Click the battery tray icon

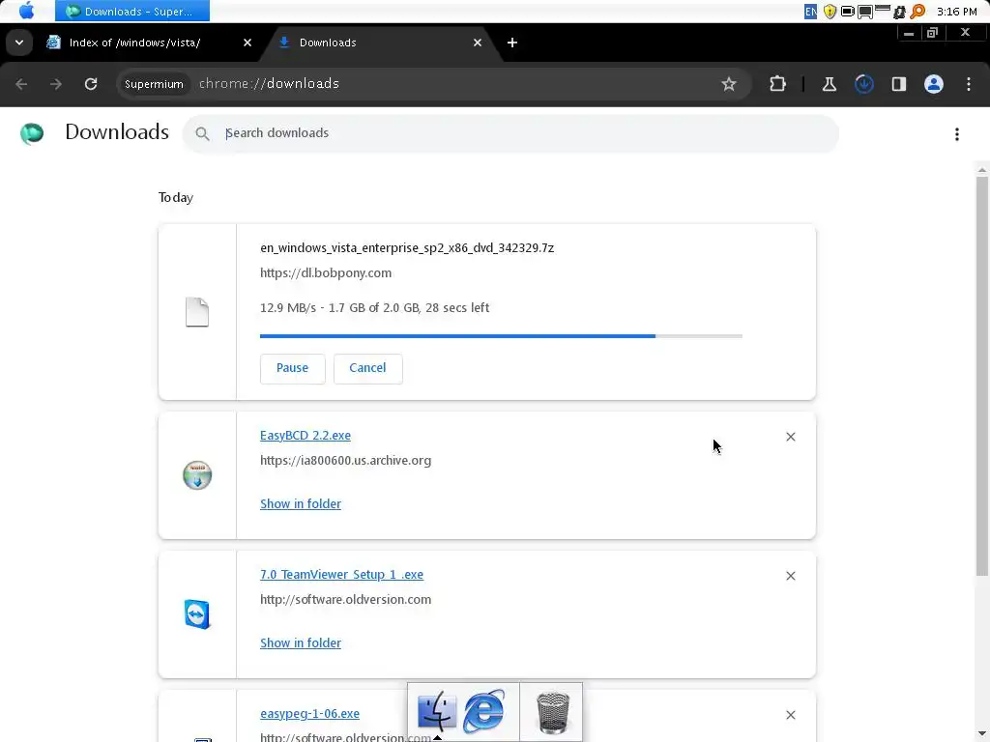coord(848,11)
